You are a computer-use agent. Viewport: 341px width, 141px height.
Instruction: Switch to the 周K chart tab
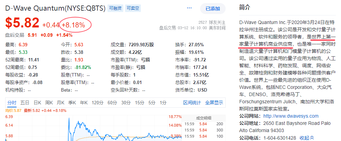[49, 103]
